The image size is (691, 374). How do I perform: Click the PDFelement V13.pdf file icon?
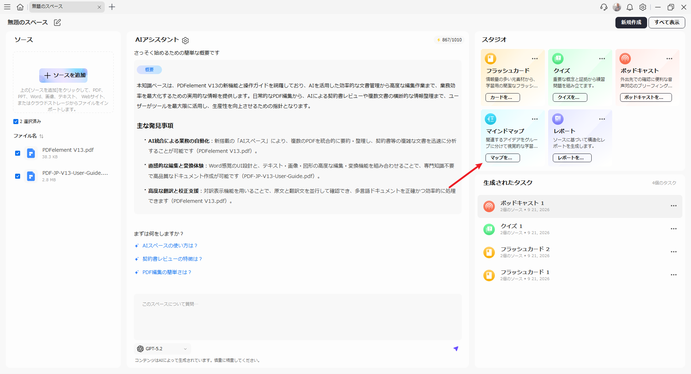coord(31,153)
